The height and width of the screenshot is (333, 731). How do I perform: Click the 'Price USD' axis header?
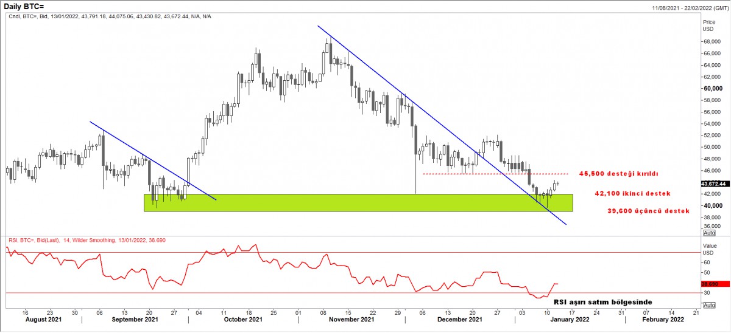708,25
